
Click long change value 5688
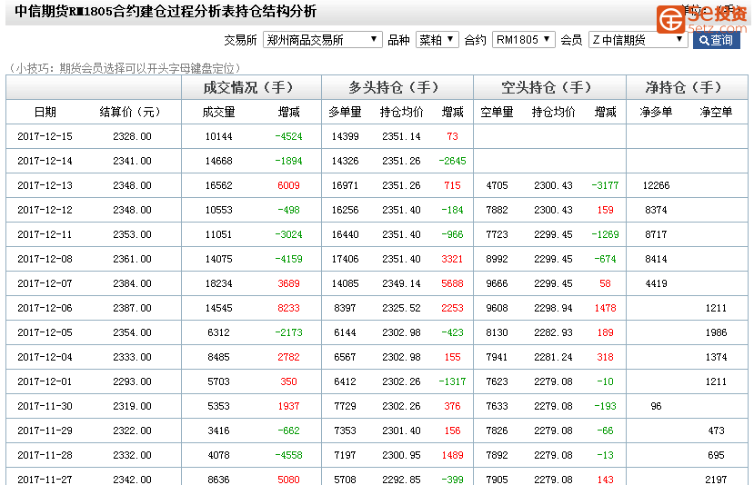[453, 283]
